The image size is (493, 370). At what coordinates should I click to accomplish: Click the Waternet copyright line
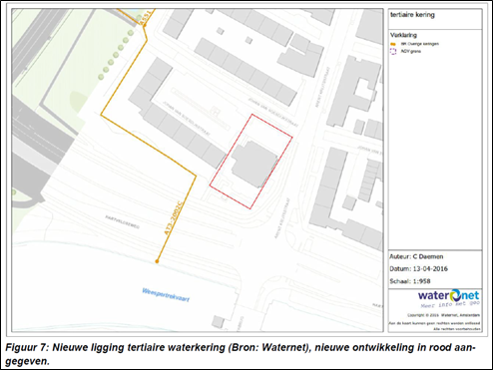click(x=443, y=315)
